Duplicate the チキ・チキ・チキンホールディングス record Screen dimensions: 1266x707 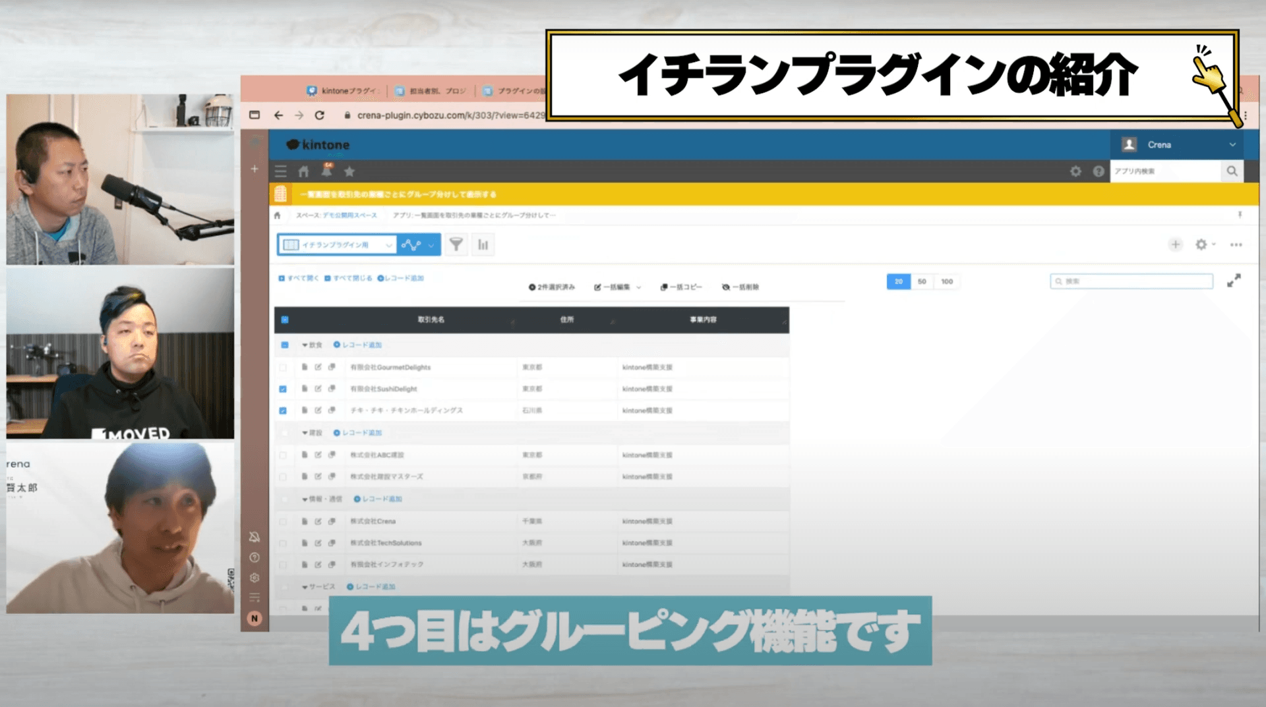coord(332,410)
